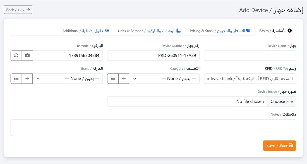Click the "No file chosen" text
Viewport: 307px width, 164px height.
click(250, 101)
